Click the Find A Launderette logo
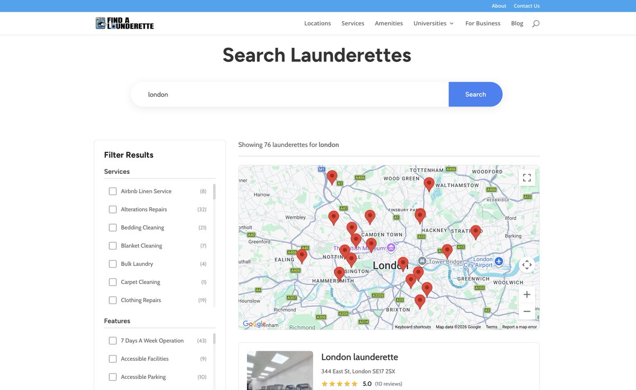The height and width of the screenshot is (390, 636). click(125, 23)
